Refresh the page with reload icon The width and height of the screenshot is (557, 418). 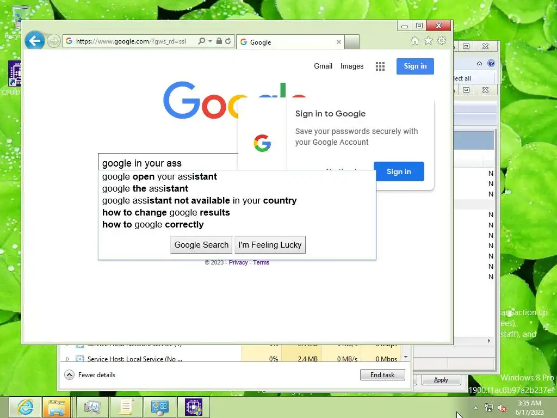228,41
